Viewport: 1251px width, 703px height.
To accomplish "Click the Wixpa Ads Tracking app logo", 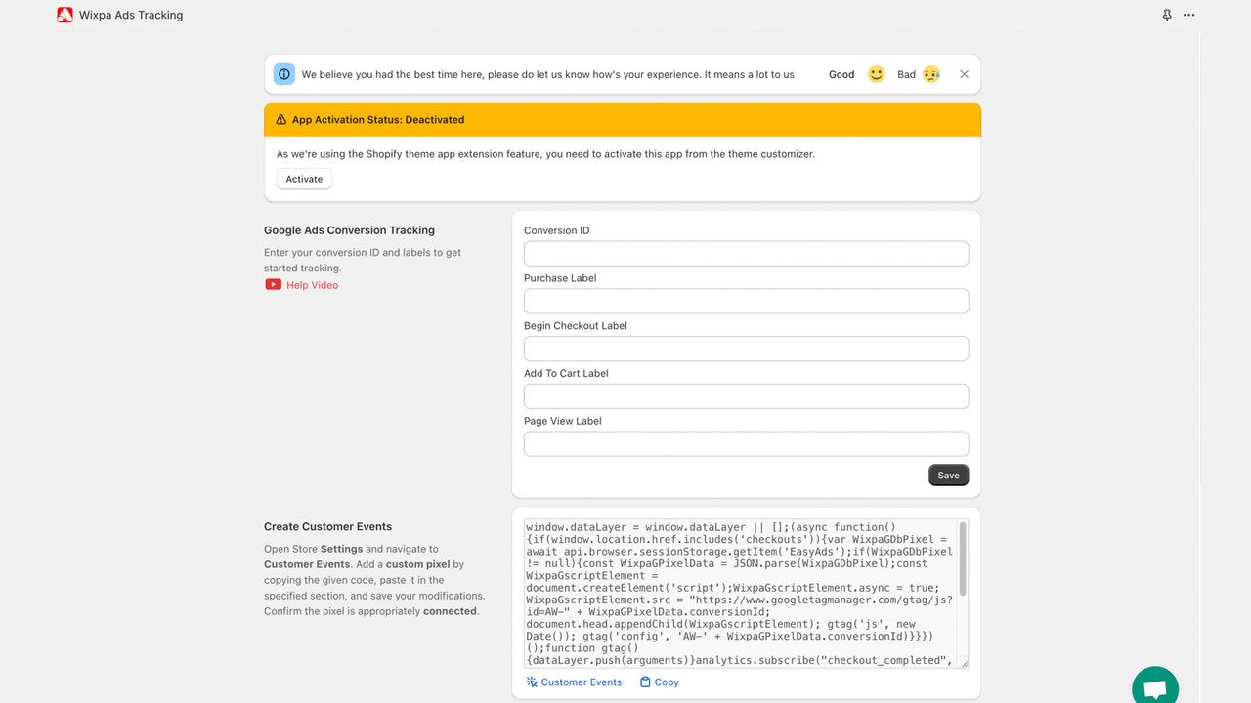I will coord(65,15).
